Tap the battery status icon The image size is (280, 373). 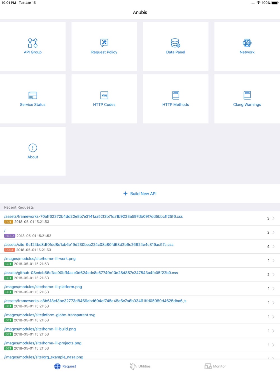click(275, 3)
